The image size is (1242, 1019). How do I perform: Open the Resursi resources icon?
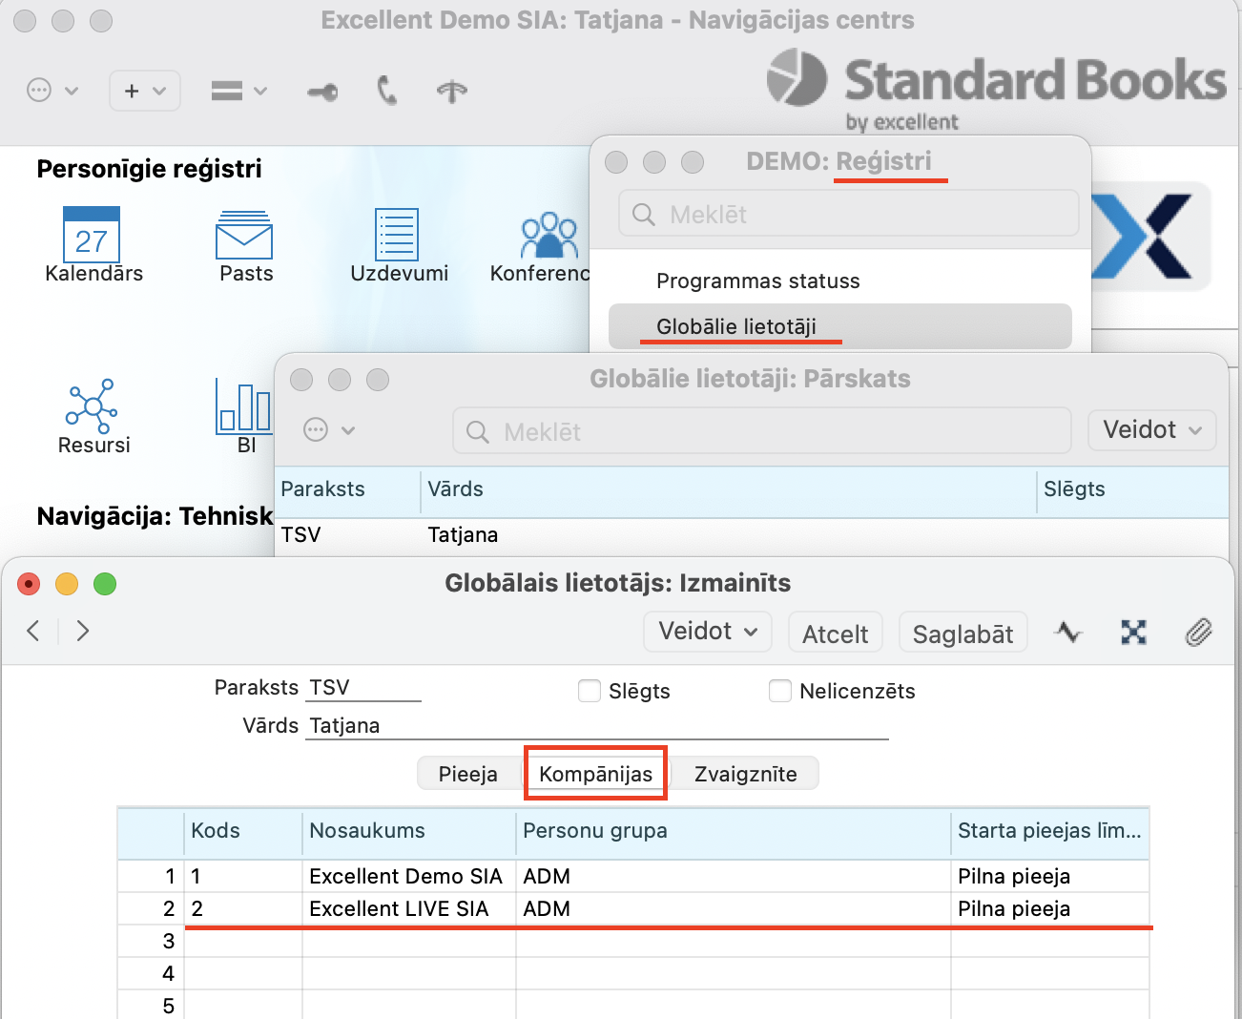point(92,406)
